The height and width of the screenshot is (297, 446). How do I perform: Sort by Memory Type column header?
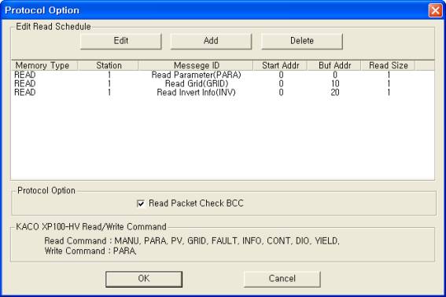[x=45, y=65]
